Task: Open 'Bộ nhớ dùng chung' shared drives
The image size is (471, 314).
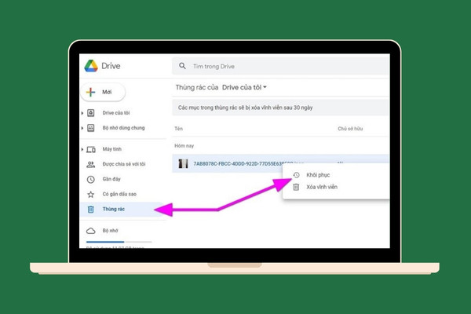Action: pos(123,128)
